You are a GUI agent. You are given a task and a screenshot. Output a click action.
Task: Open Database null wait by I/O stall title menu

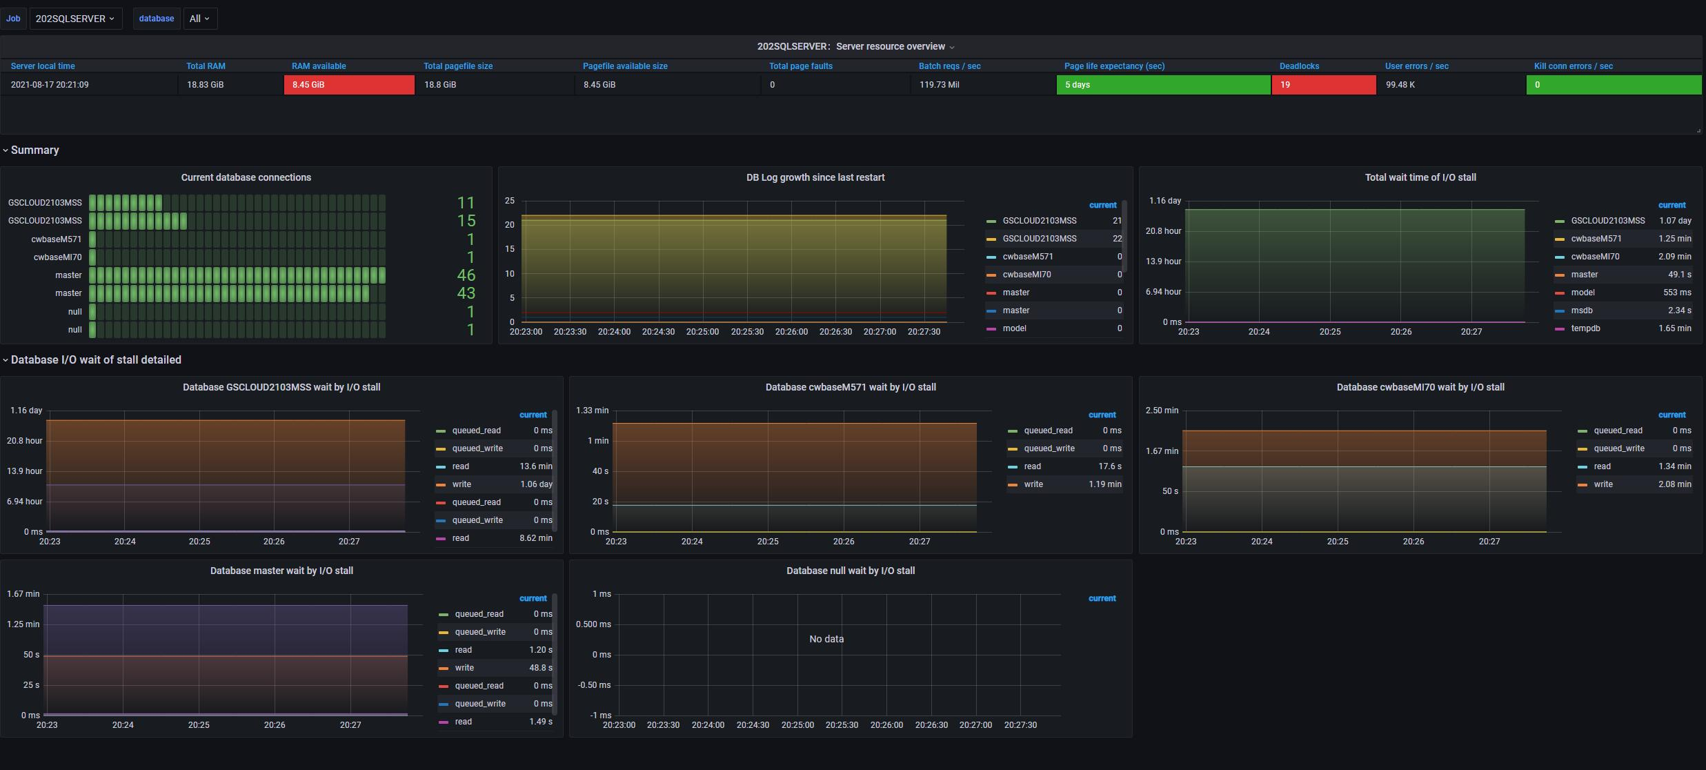(850, 571)
